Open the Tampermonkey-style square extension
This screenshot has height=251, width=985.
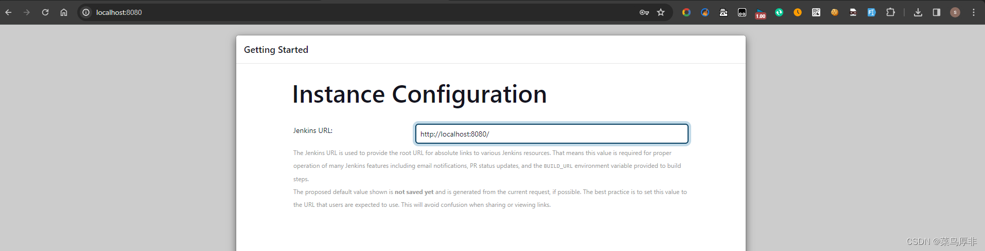tap(742, 12)
